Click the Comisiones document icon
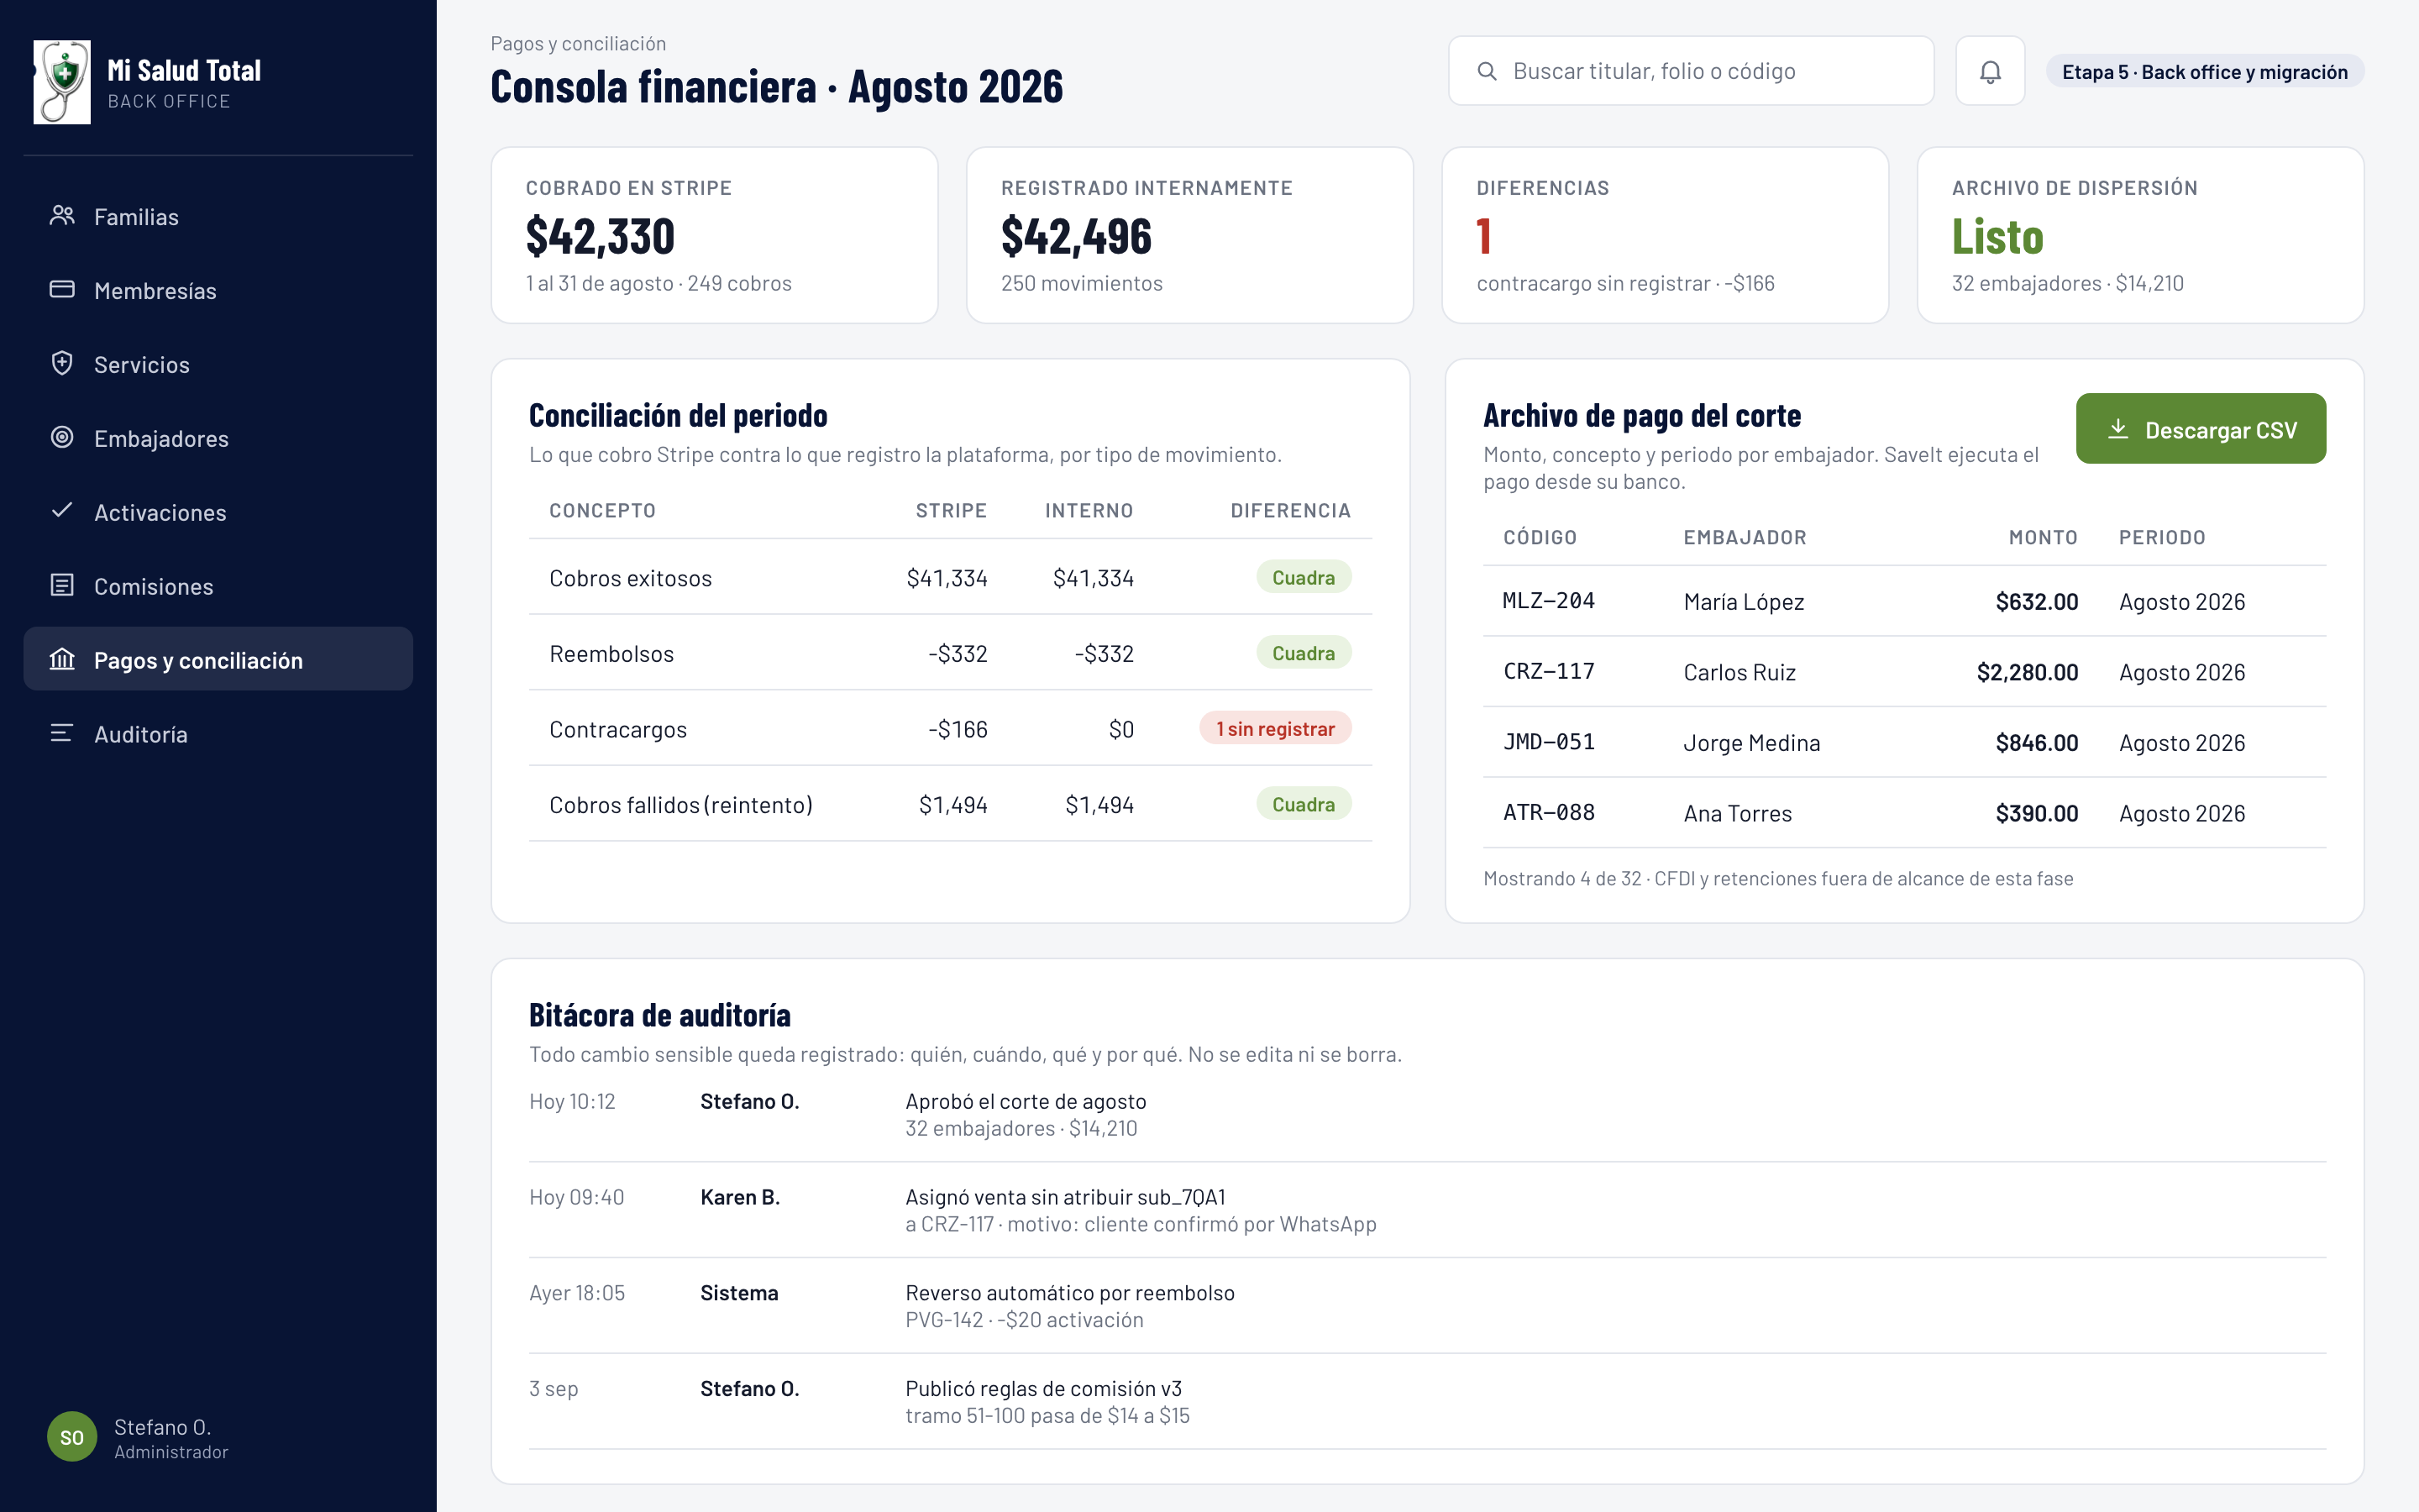Image resolution: width=2419 pixels, height=1512 pixels. pyautogui.click(x=62, y=585)
